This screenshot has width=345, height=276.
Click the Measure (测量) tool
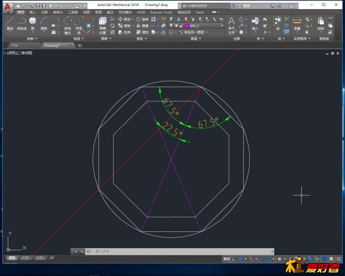click(297, 24)
